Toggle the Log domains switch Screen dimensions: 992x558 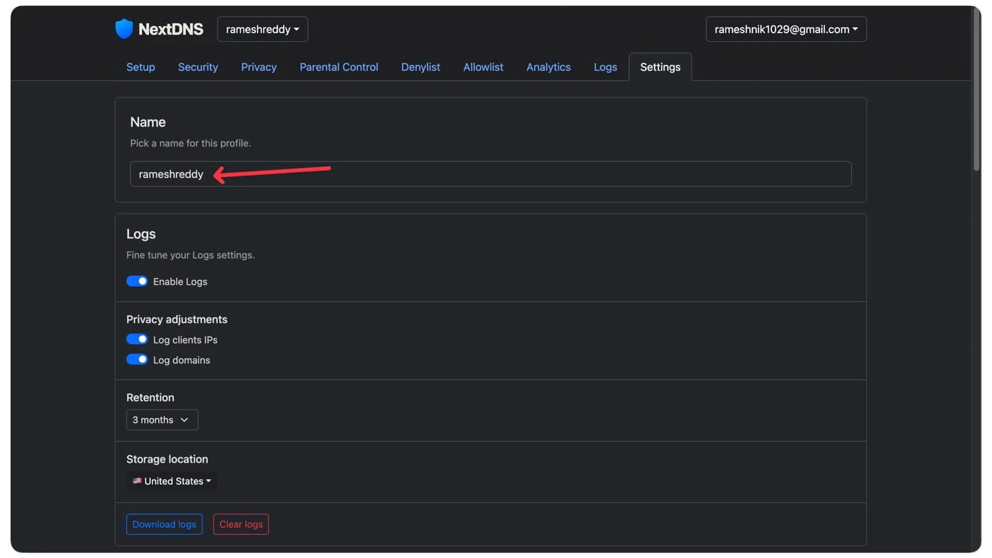[x=137, y=359]
